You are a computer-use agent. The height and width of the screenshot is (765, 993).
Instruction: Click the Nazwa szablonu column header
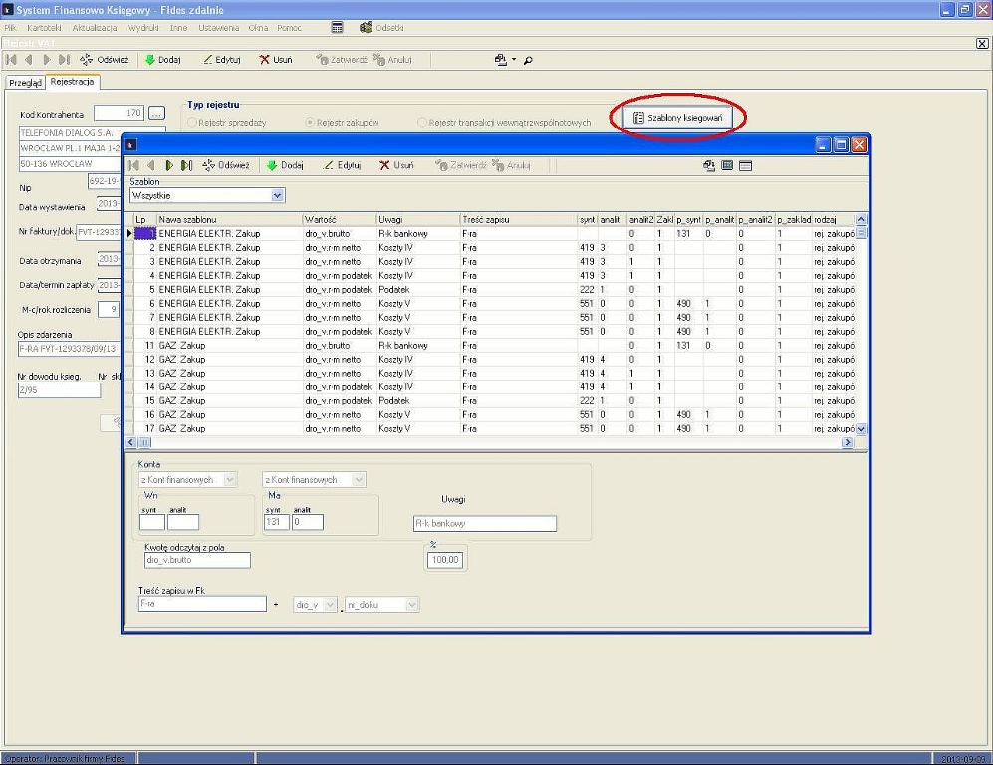(x=229, y=220)
